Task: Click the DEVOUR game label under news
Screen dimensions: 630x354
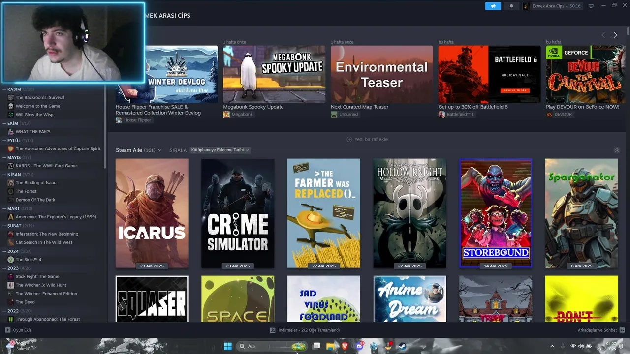Action: click(x=559, y=114)
